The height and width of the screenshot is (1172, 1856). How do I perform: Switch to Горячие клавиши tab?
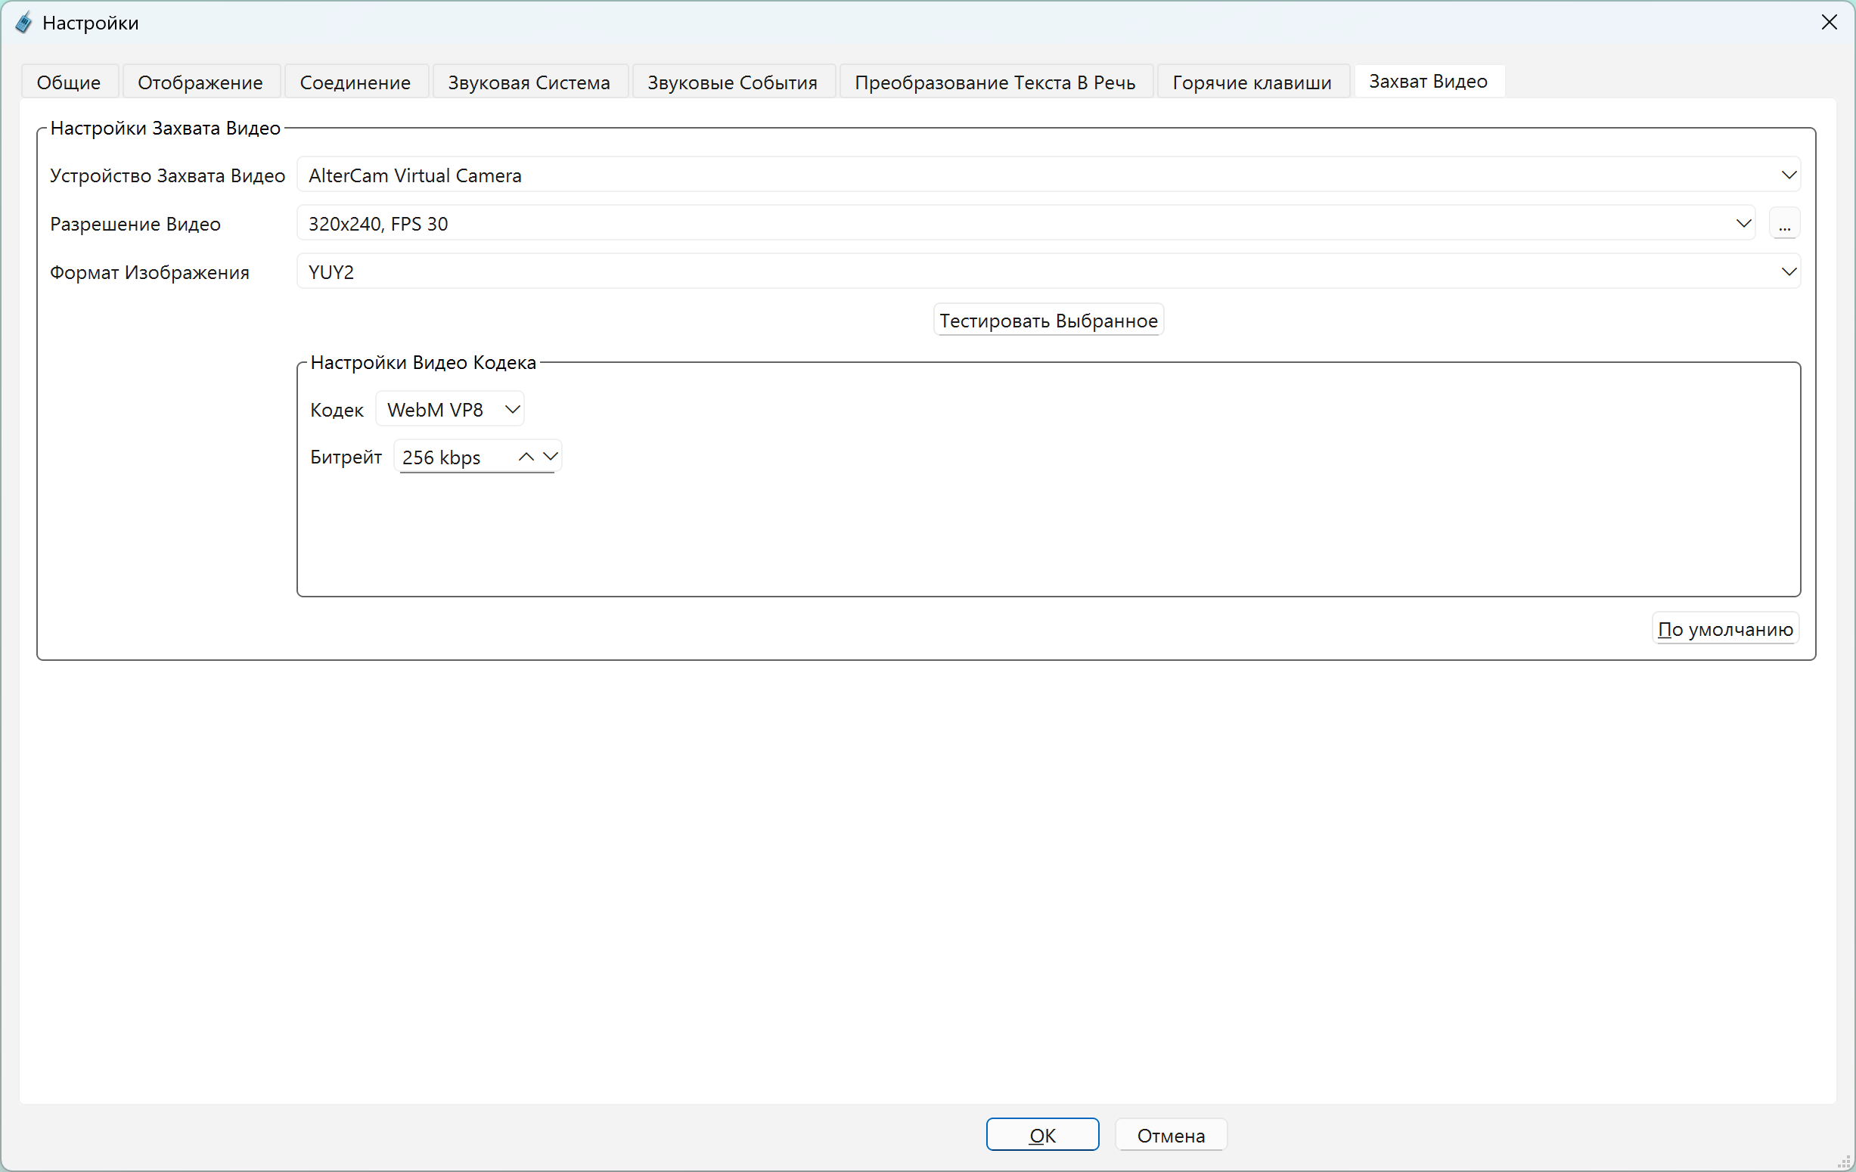[1251, 82]
